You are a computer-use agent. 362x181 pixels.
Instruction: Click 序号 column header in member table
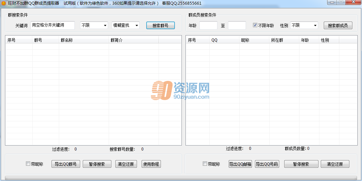(x=198, y=40)
